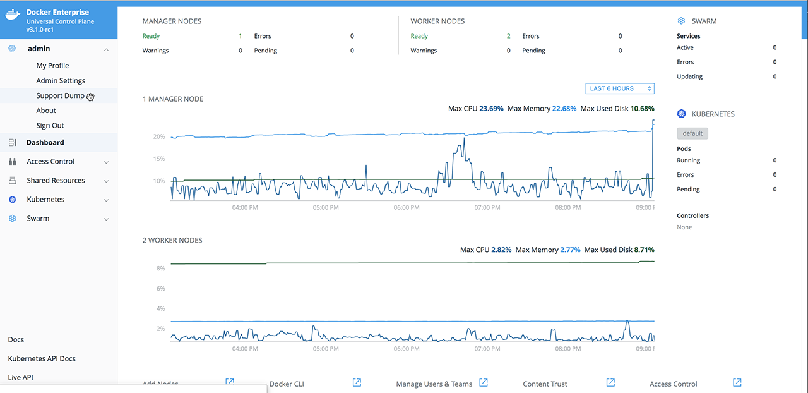Click the Access Control people icon
This screenshot has width=808, height=393.
pos(13,162)
